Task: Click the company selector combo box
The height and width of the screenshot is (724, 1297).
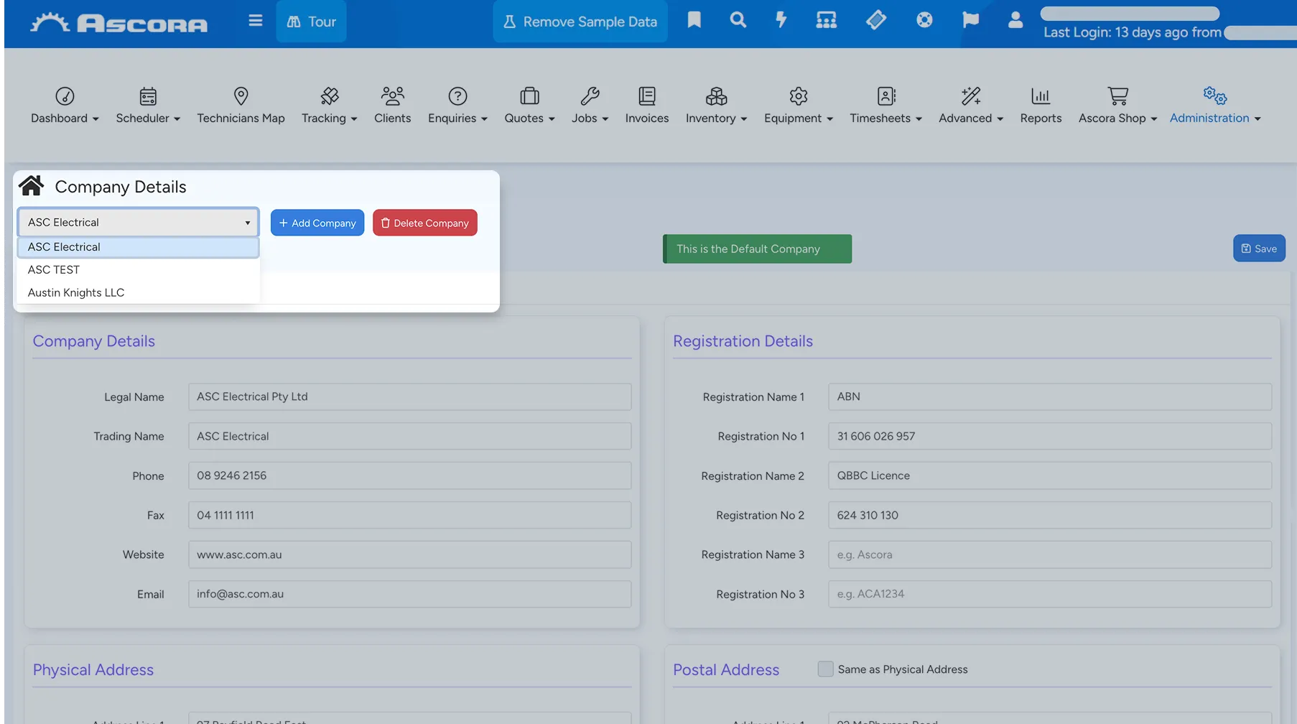Action: click(138, 222)
